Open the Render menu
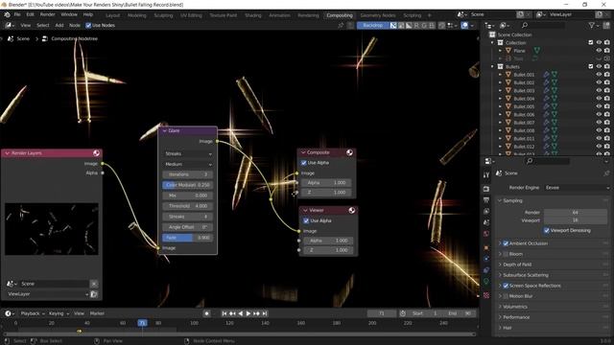 click(47, 14)
